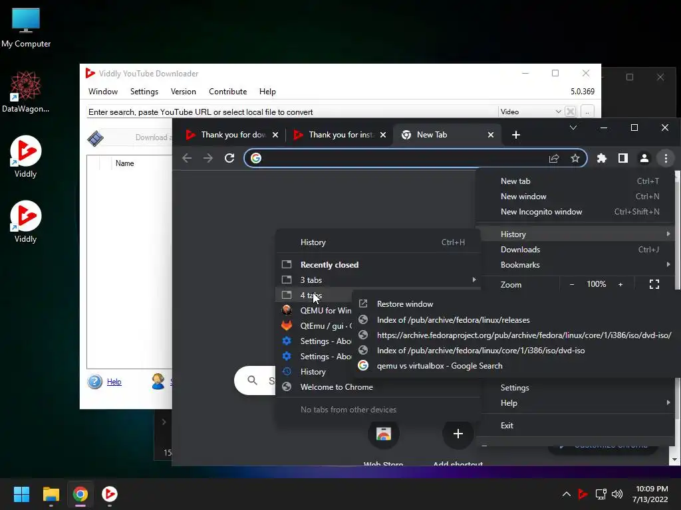Click Chrome icon in taskbar
681x510 pixels.
[80, 494]
